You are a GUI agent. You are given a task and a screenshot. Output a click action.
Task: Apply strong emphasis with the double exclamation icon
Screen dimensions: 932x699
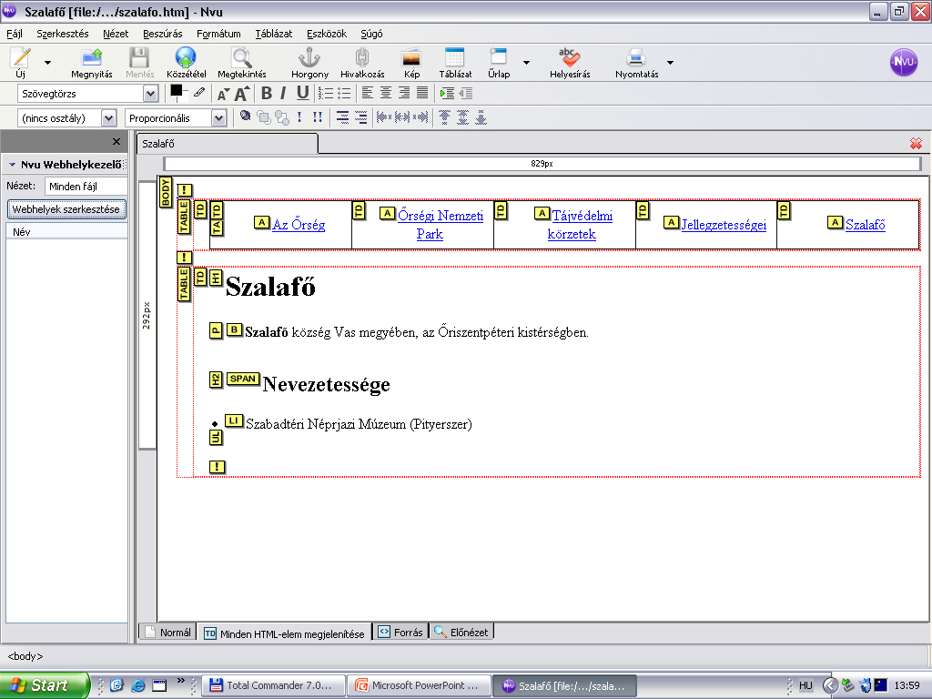pos(318,117)
